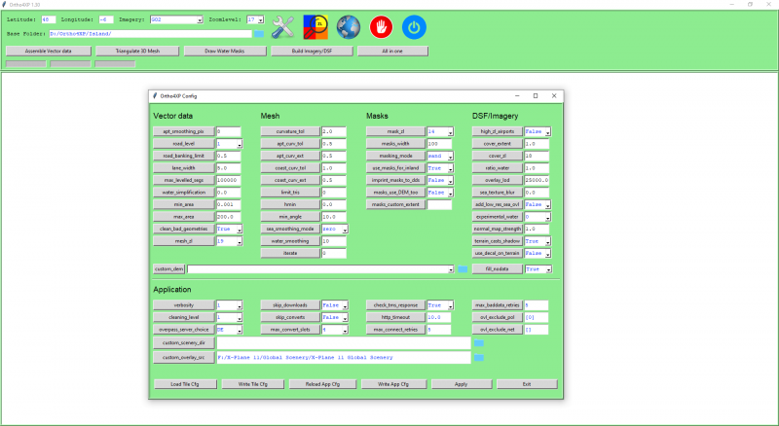Click the Build Imagery/DSF button
The image size is (779, 426).
pos(312,52)
